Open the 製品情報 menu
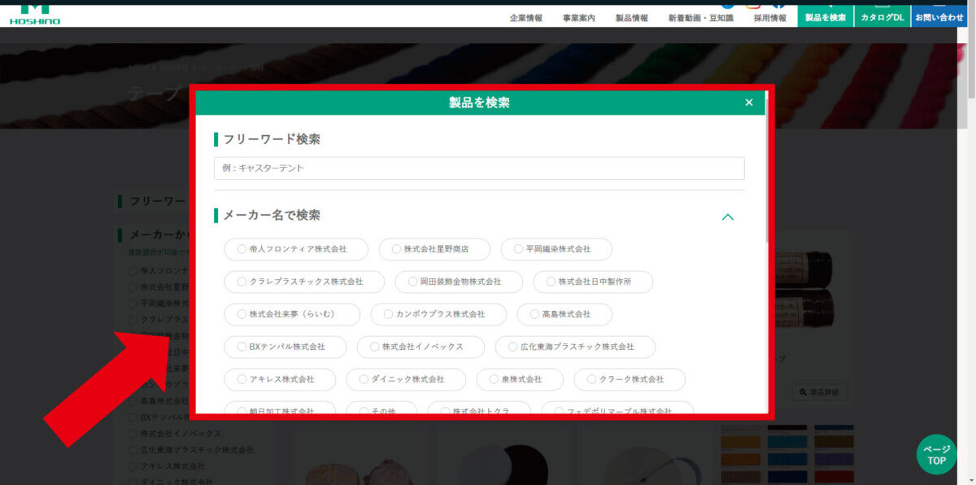 click(632, 18)
